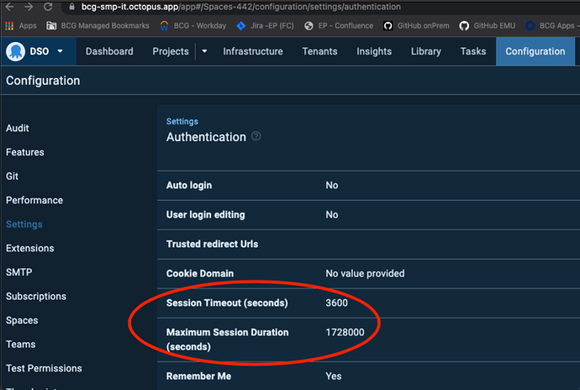Expand the Remember Me row
Viewport: 580px width, 390px height.
368,376
